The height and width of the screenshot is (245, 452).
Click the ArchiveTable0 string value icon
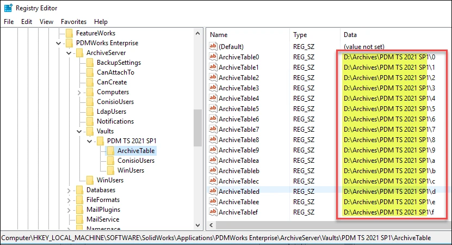pos(213,57)
